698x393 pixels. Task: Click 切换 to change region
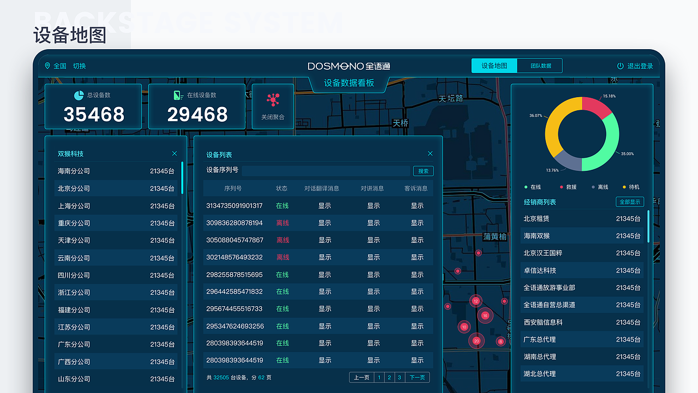tap(80, 66)
